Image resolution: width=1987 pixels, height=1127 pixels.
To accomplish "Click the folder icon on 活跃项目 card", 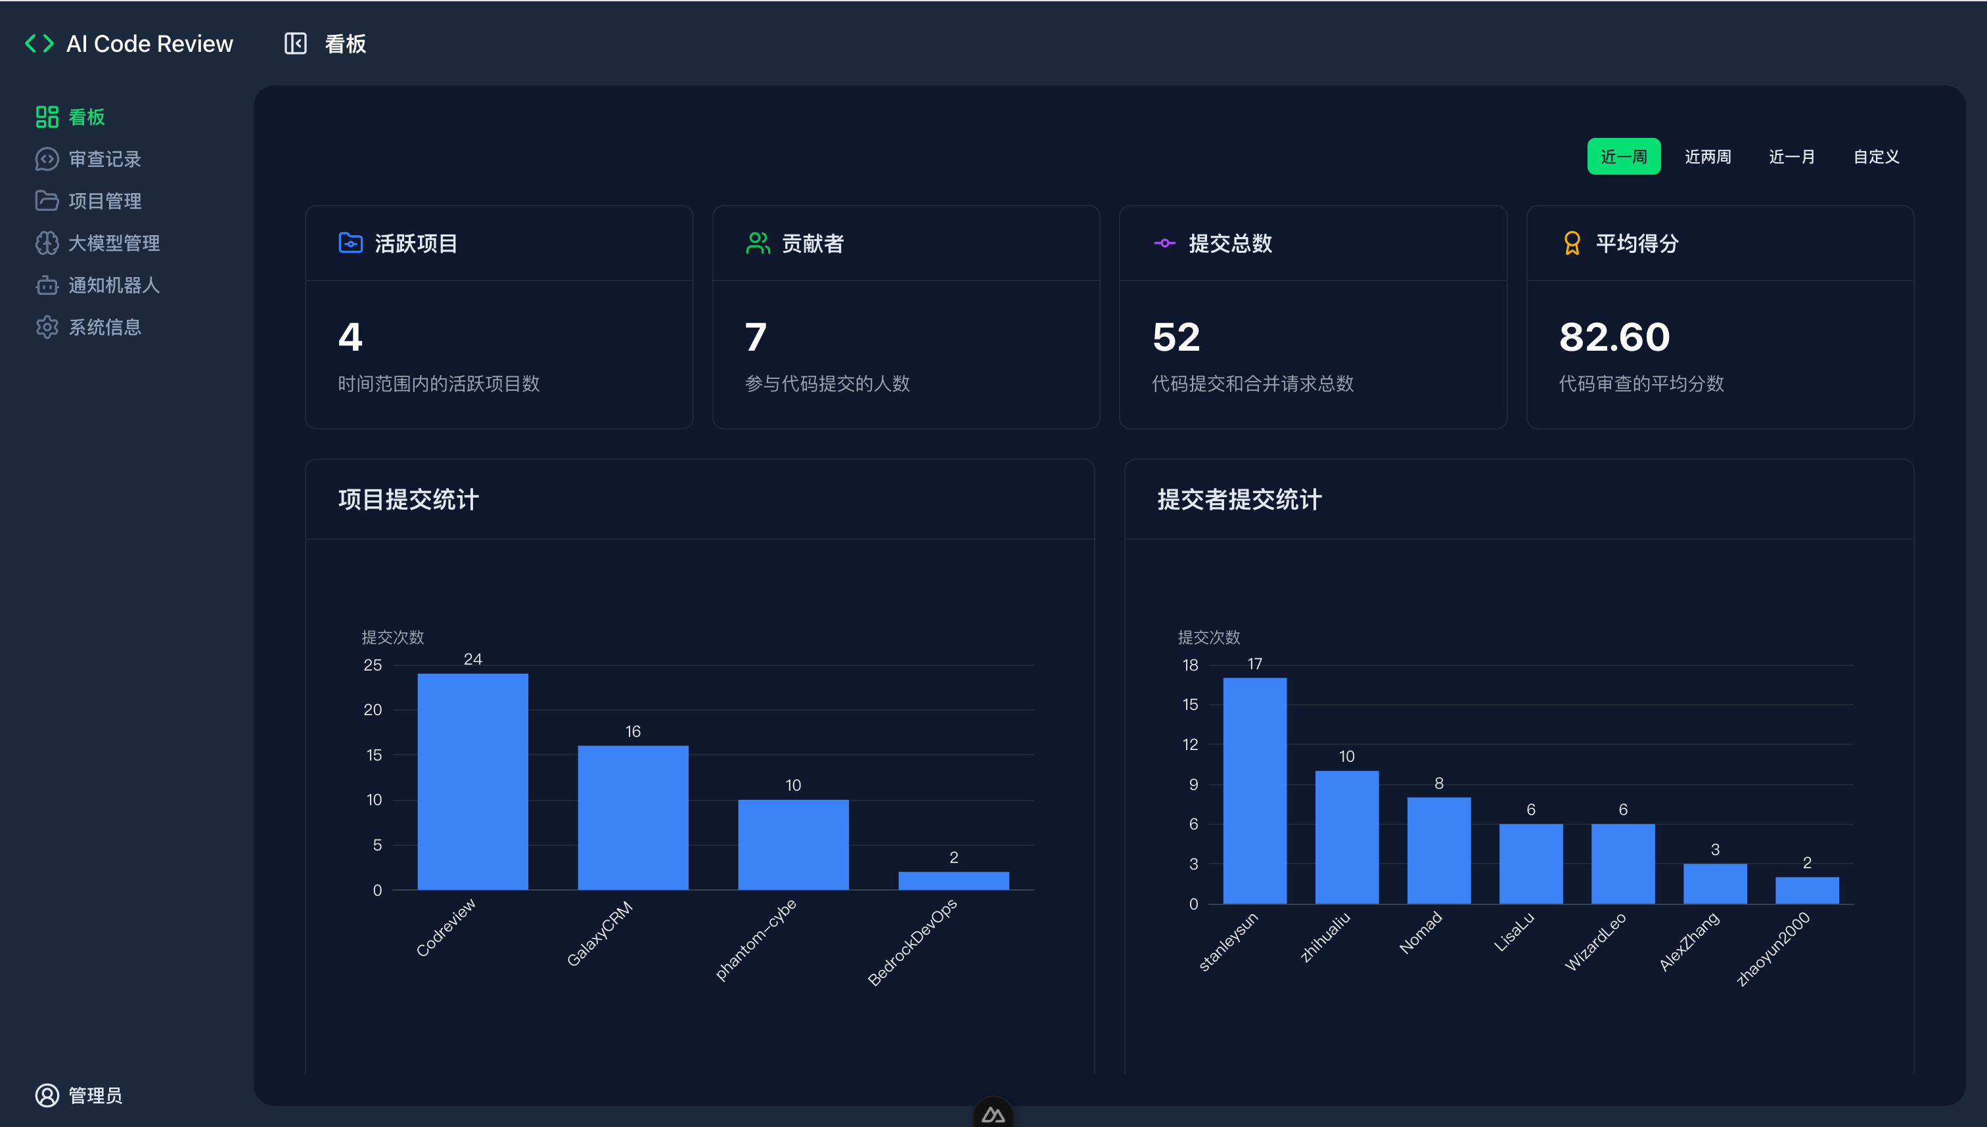I will click(352, 242).
